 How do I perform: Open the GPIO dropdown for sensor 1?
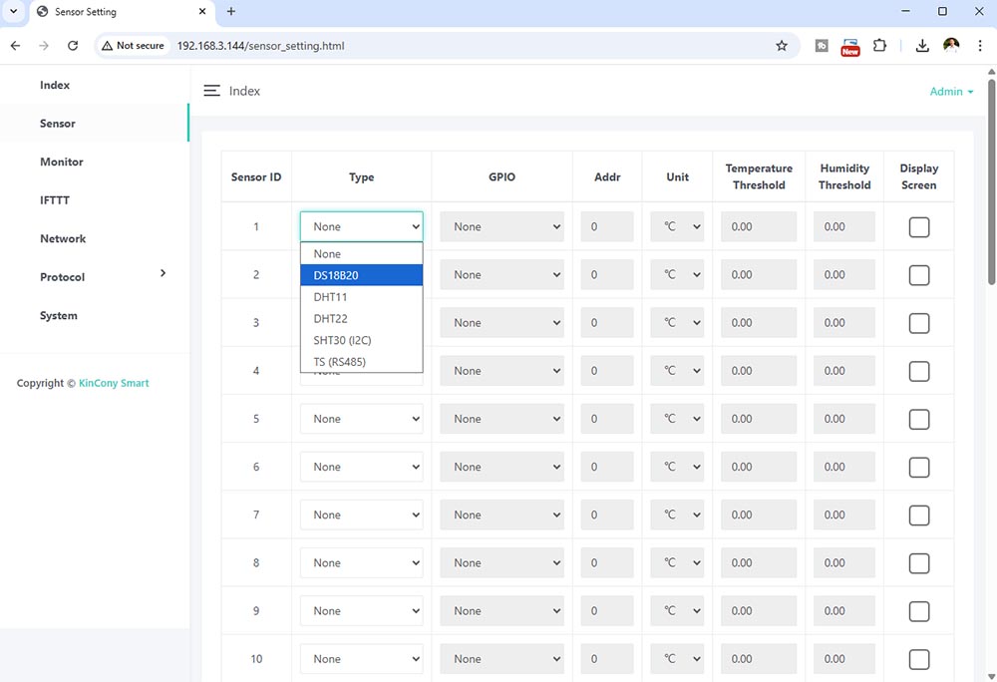pyautogui.click(x=501, y=227)
